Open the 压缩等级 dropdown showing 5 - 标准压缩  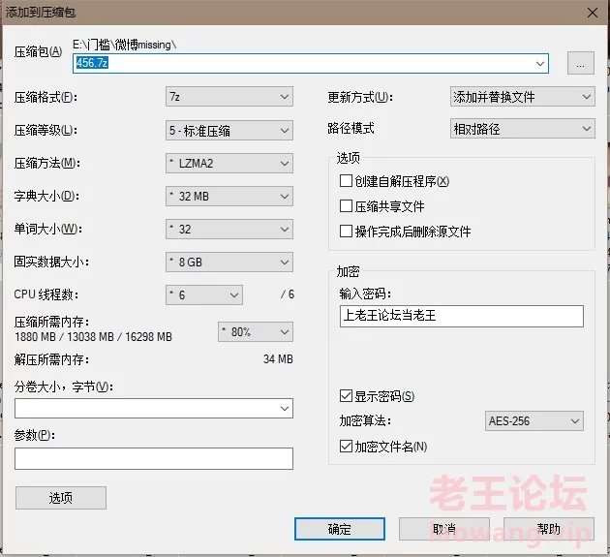[x=229, y=131]
